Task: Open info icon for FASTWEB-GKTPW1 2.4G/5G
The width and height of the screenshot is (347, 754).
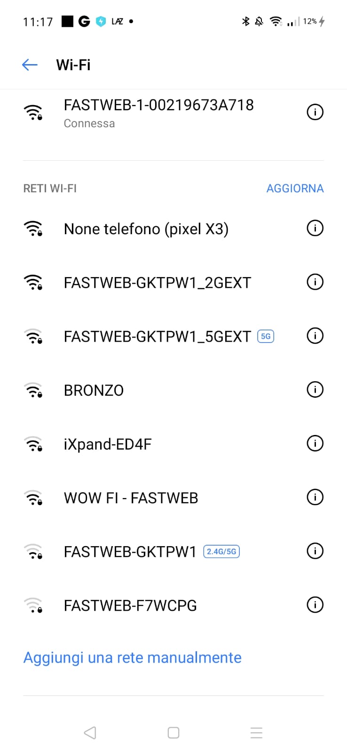Action: tap(315, 551)
